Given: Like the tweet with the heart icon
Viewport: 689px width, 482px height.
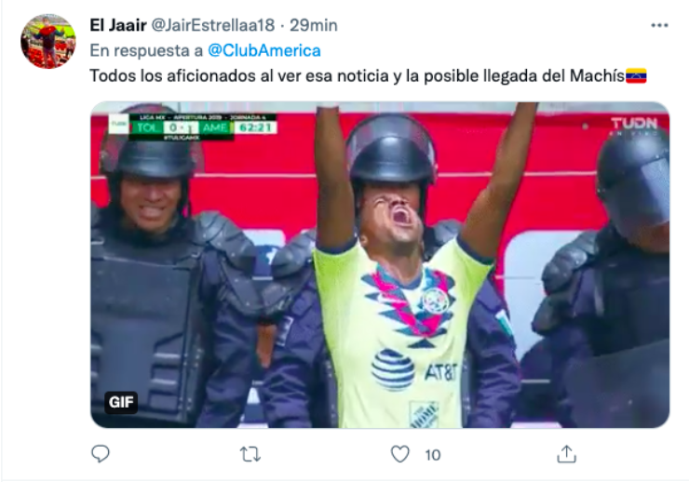Looking at the screenshot, I should click(399, 454).
